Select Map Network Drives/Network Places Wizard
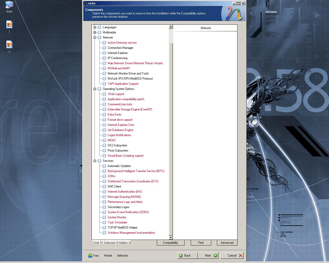Viewport: 329px width, 263px height. (135, 63)
